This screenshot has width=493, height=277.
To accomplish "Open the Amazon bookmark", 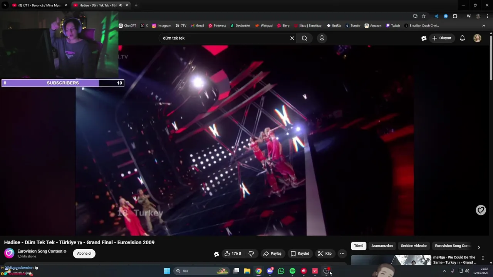I will (x=373, y=26).
